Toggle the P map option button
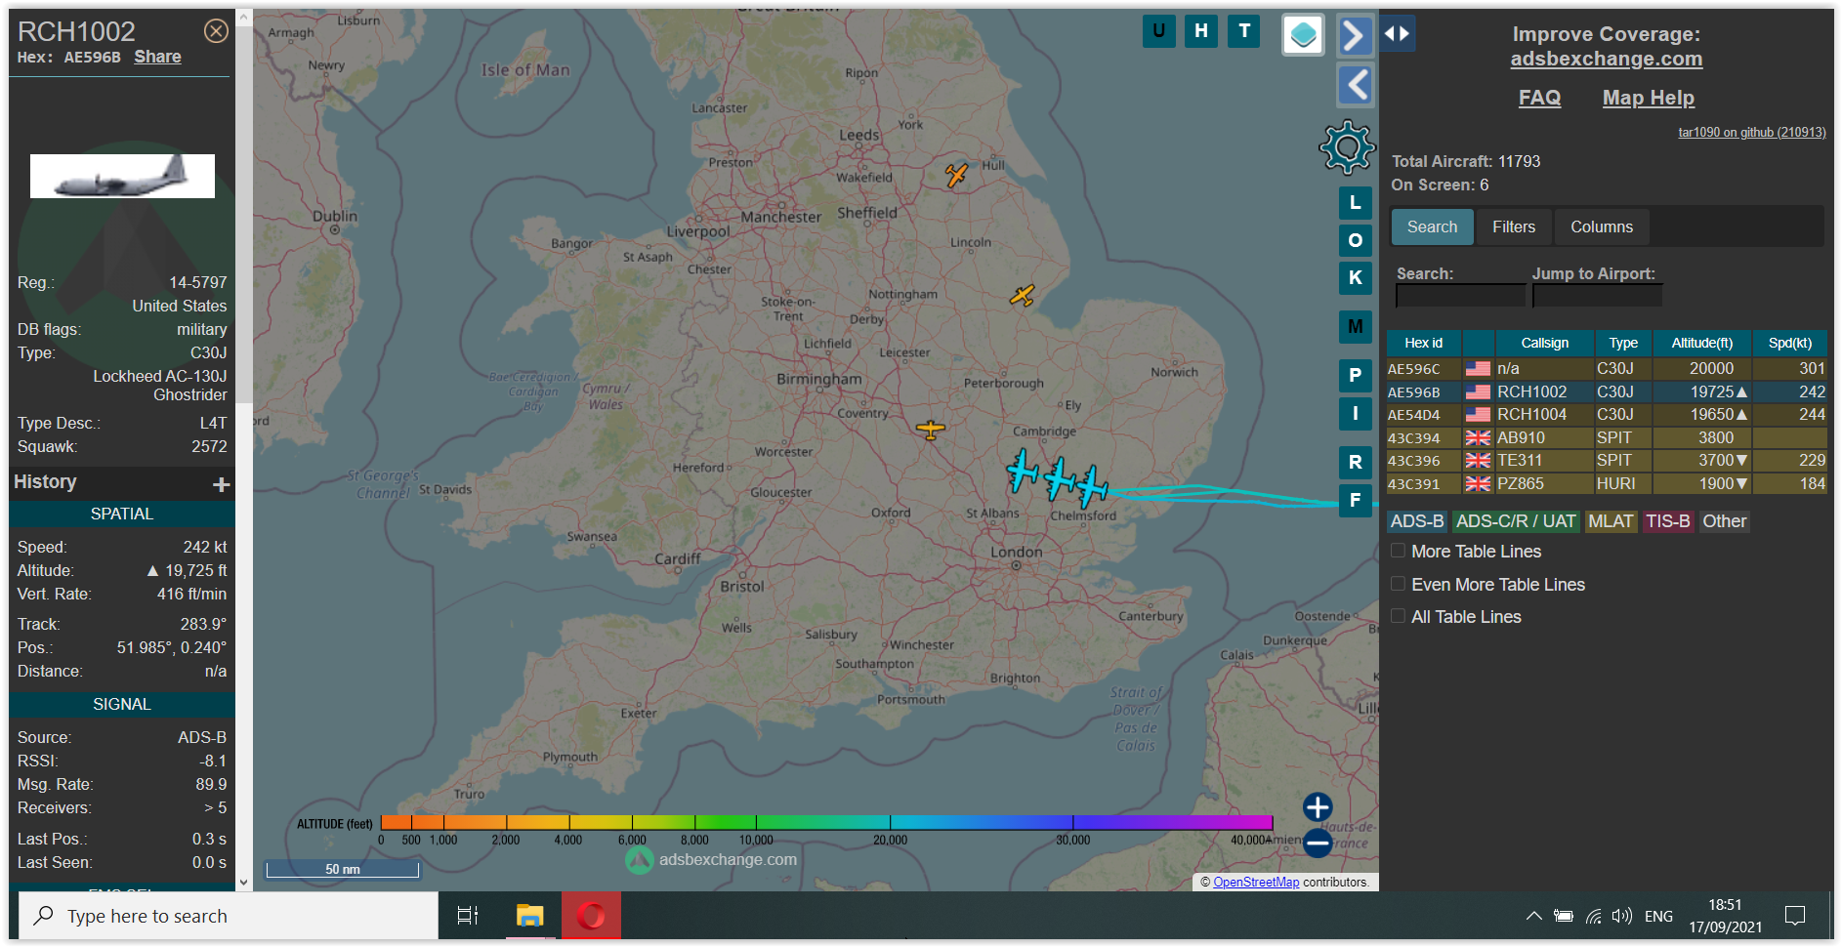Image resolution: width=1842 pixels, height=947 pixels. [1356, 375]
